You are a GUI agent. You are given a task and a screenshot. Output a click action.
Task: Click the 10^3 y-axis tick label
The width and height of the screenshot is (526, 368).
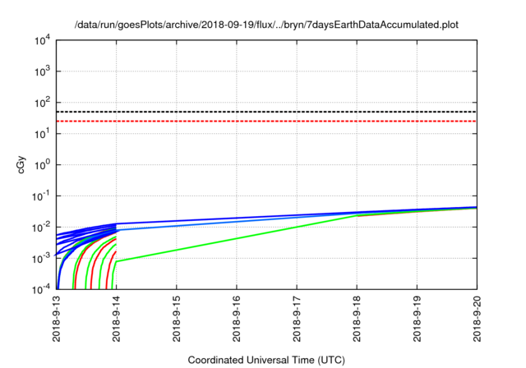(x=42, y=71)
